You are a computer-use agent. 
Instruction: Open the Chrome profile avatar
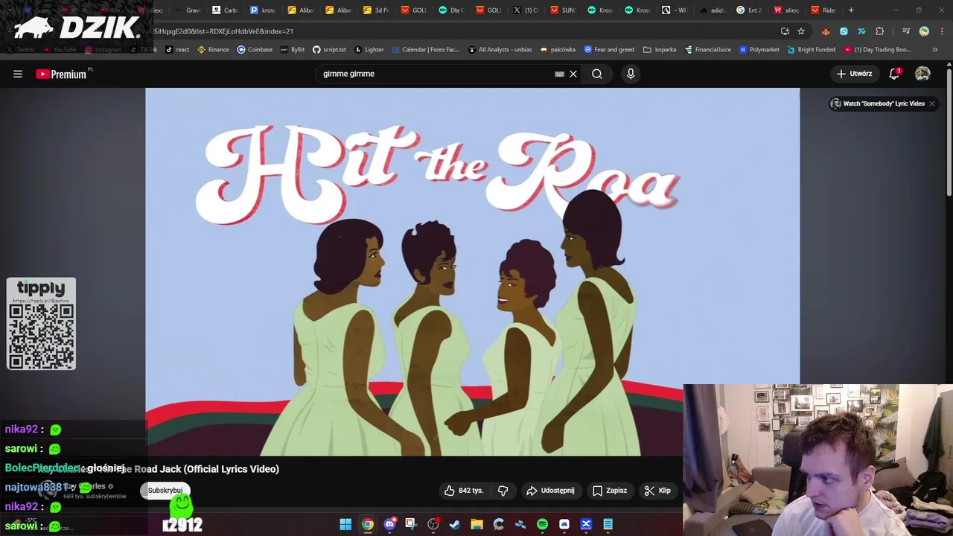point(924,31)
